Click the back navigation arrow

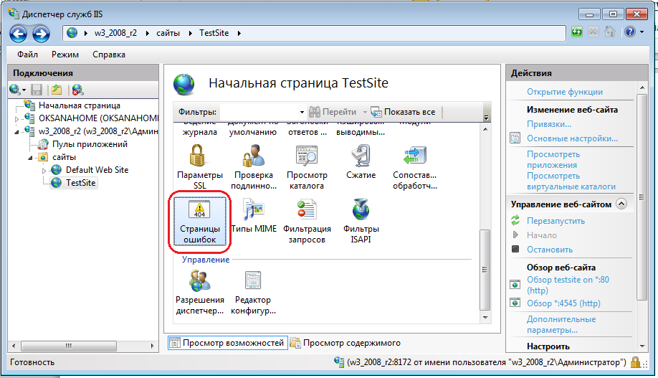pyautogui.click(x=18, y=34)
